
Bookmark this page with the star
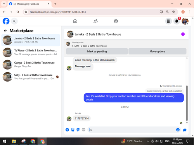pos(173,12)
